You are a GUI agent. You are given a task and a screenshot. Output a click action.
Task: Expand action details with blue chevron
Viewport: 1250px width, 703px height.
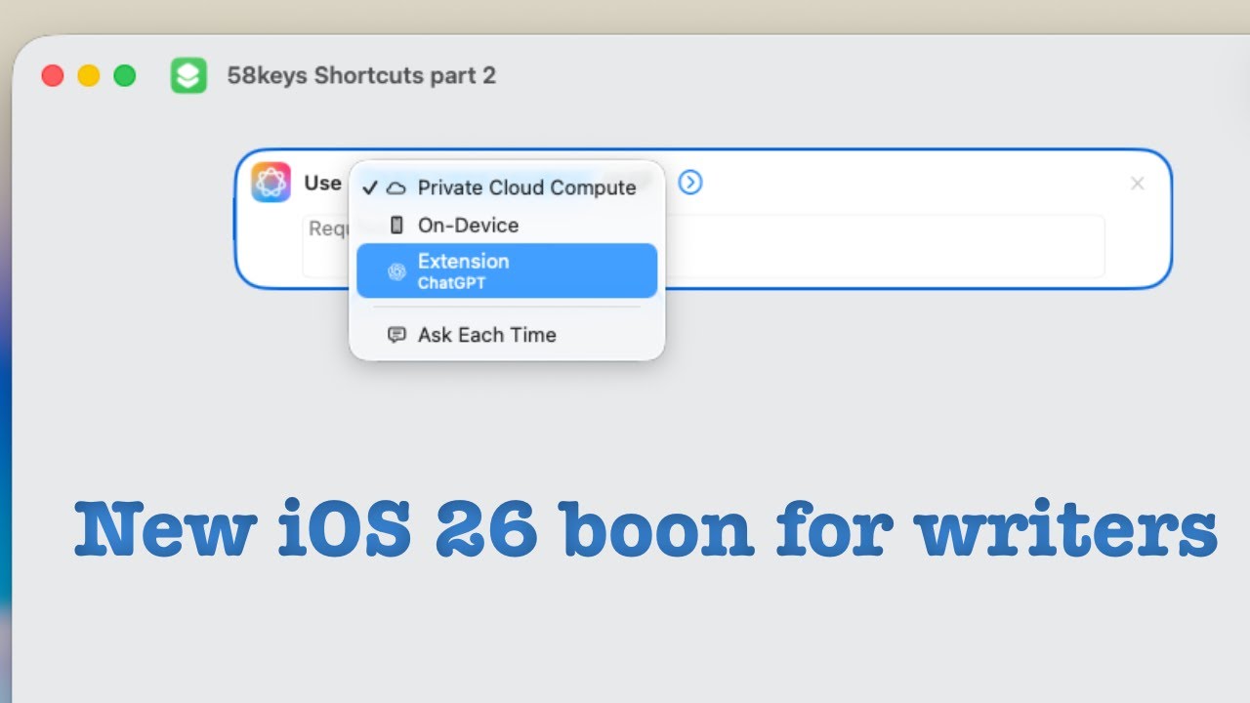tap(690, 183)
